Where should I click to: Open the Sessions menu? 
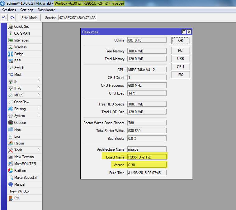tap(9, 10)
